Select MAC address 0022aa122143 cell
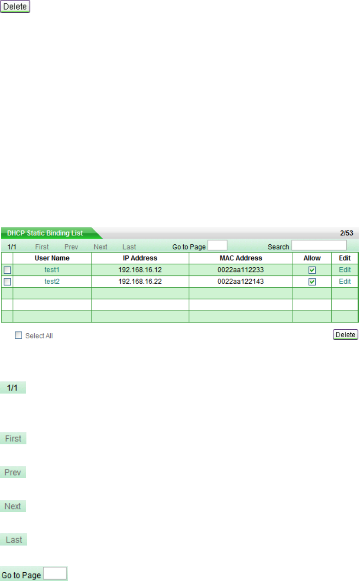Image resolution: width=360 pixels, height=581 pixels. [241, 282]
